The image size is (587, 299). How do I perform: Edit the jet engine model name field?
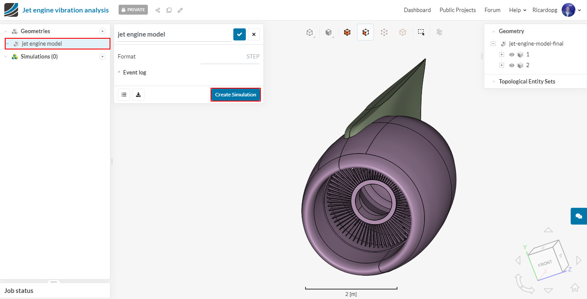[x=174, y=34]
